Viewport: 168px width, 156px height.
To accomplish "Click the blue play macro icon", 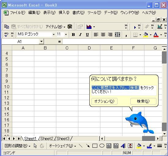I will [x=135, y=27].
